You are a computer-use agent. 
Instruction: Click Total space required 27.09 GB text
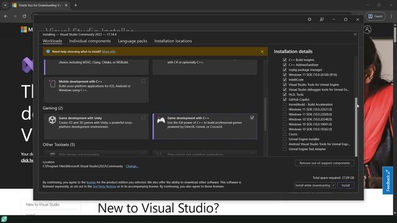[334, 178]
